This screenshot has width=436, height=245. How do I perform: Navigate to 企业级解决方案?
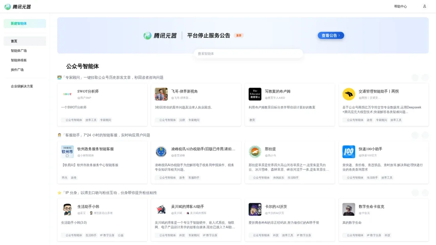(x=25, y=86)
